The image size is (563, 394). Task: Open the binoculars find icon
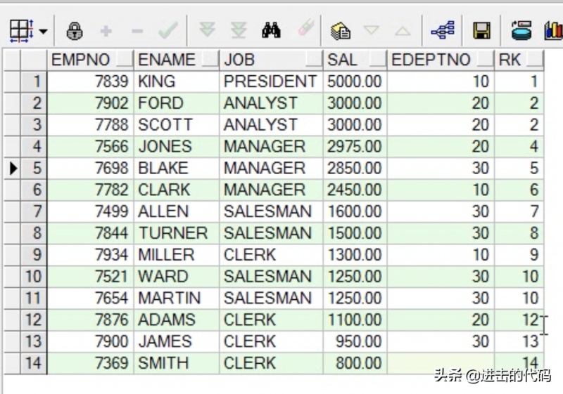pos(271,30)
